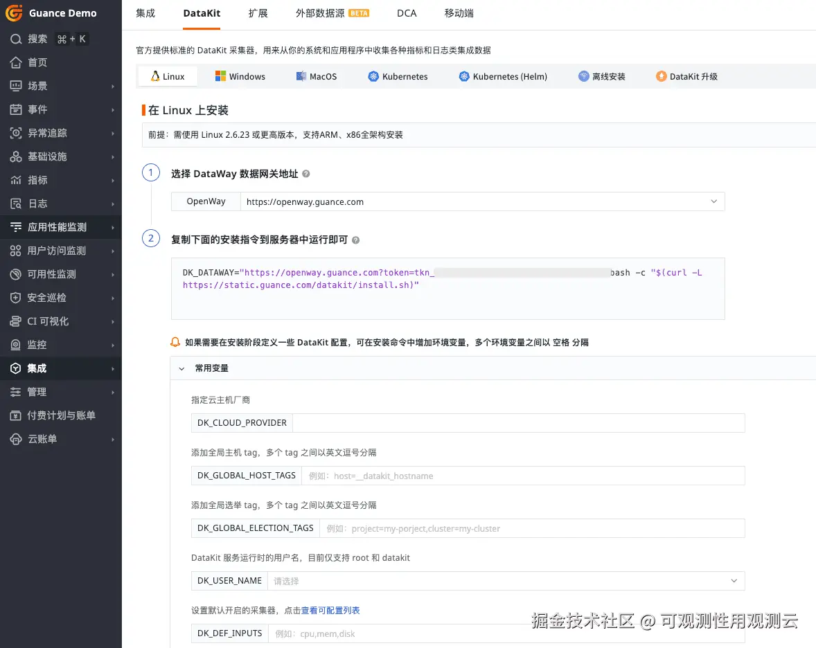Click the install command code block
Viewport: 816px width, 648px height.
tap(447, 289)
